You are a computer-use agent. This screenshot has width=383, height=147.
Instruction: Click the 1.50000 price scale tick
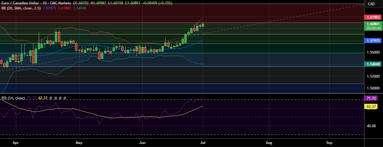374,88
